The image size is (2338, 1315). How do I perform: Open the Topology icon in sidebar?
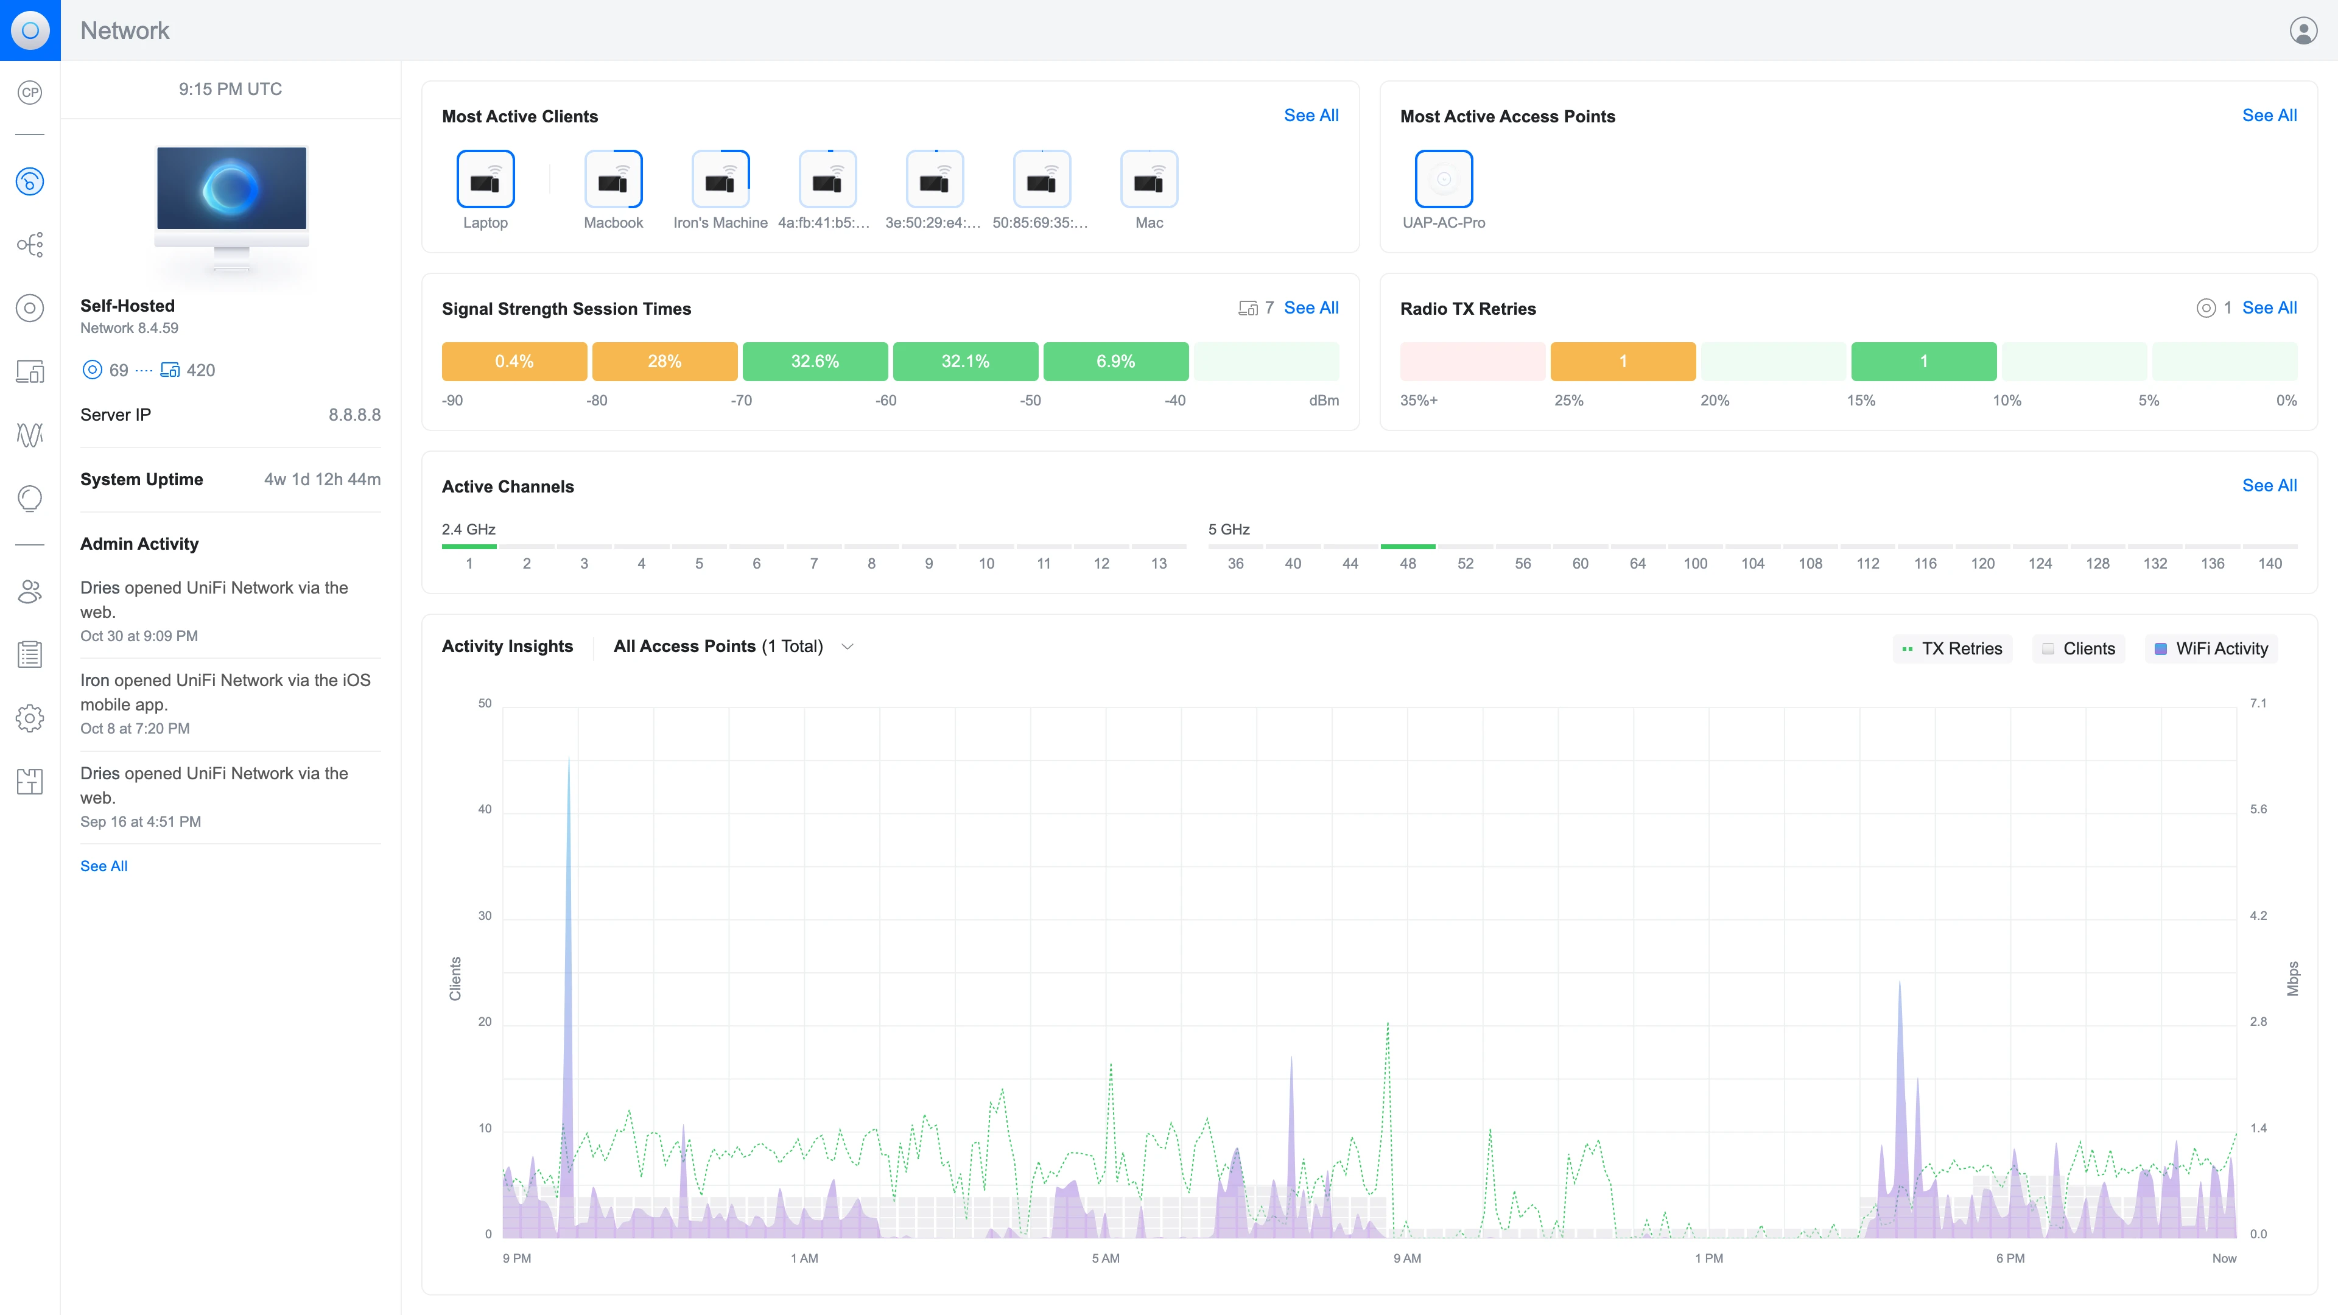(x=30, y=245)
